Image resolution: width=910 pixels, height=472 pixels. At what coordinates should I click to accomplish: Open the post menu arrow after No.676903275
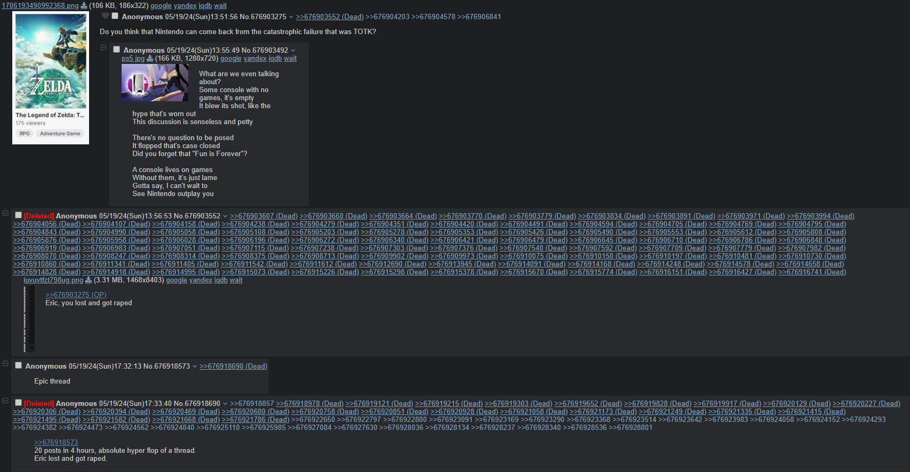pyautogui.click(x=291, y=17)
